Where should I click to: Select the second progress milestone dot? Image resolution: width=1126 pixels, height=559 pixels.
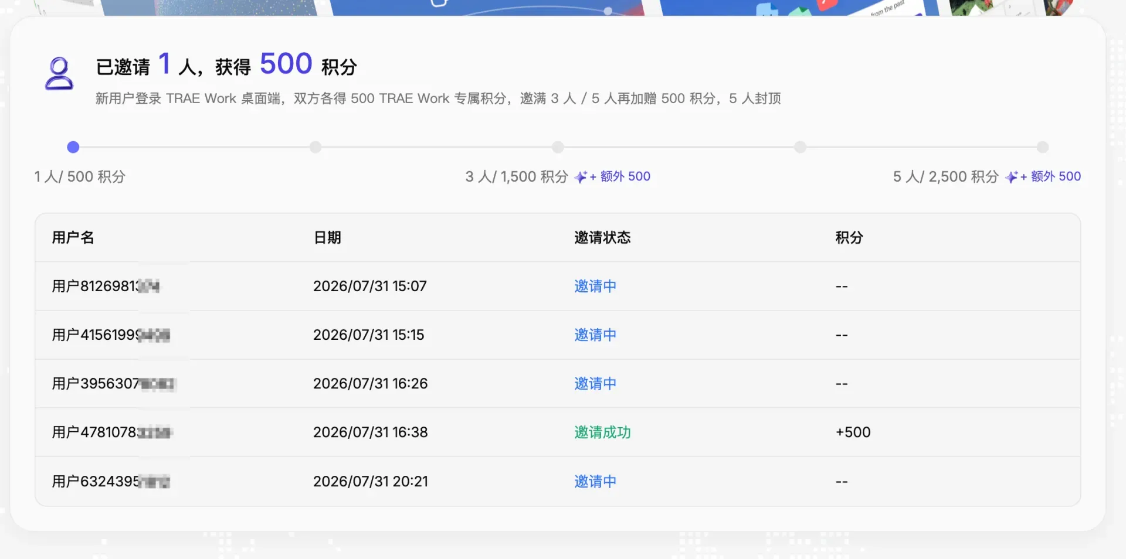click(x=316, y=147)
